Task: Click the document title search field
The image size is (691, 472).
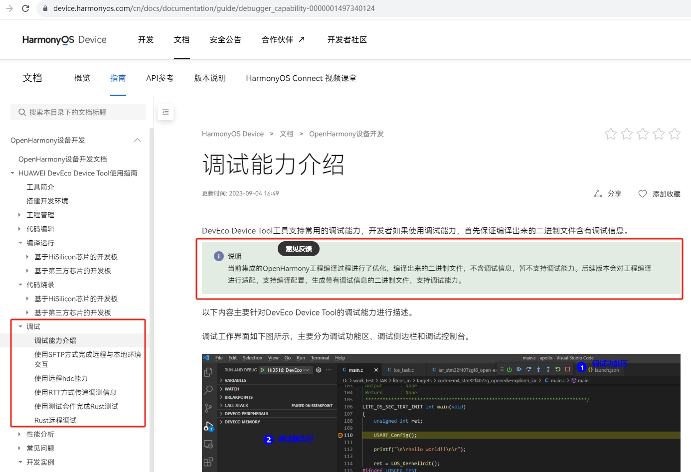Action: pos(78,112)
